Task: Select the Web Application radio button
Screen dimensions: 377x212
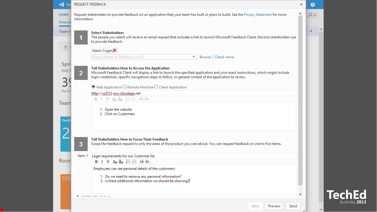Action: pyautogui.click(x=93, y=87)
